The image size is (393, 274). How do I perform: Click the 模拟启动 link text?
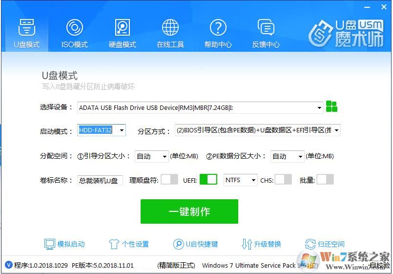(71, 244)
